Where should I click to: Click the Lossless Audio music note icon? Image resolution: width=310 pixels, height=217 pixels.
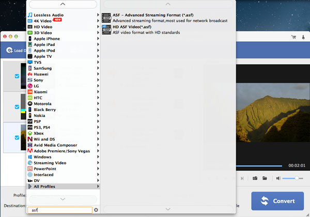point(30,15)
